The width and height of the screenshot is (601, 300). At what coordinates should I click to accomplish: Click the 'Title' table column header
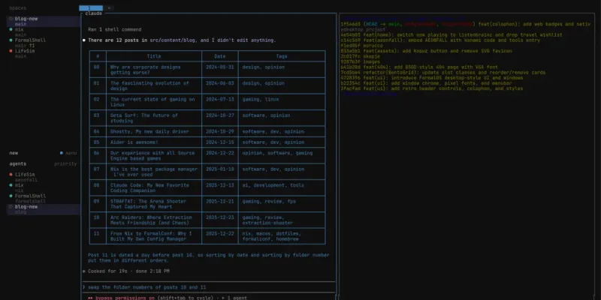(154, 56)
